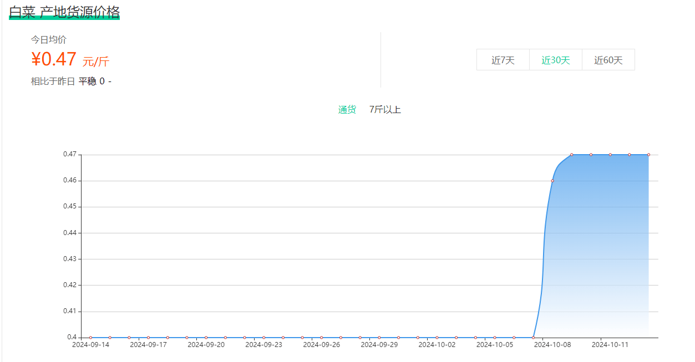Click the 0.41 y-axis label
The height and width of the screenshot is (362, 695).
pos(70,311)
